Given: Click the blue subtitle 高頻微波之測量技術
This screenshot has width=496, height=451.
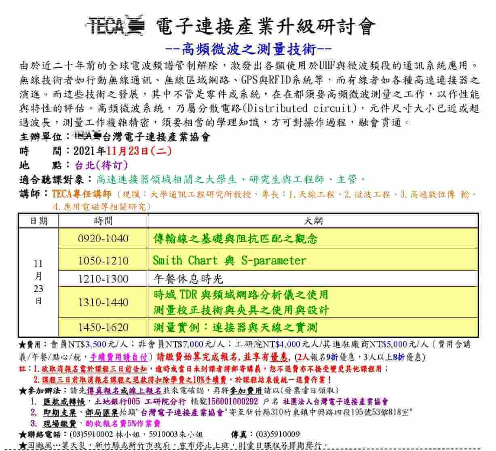Looking at the screenshot, I should tap(248, 48).
